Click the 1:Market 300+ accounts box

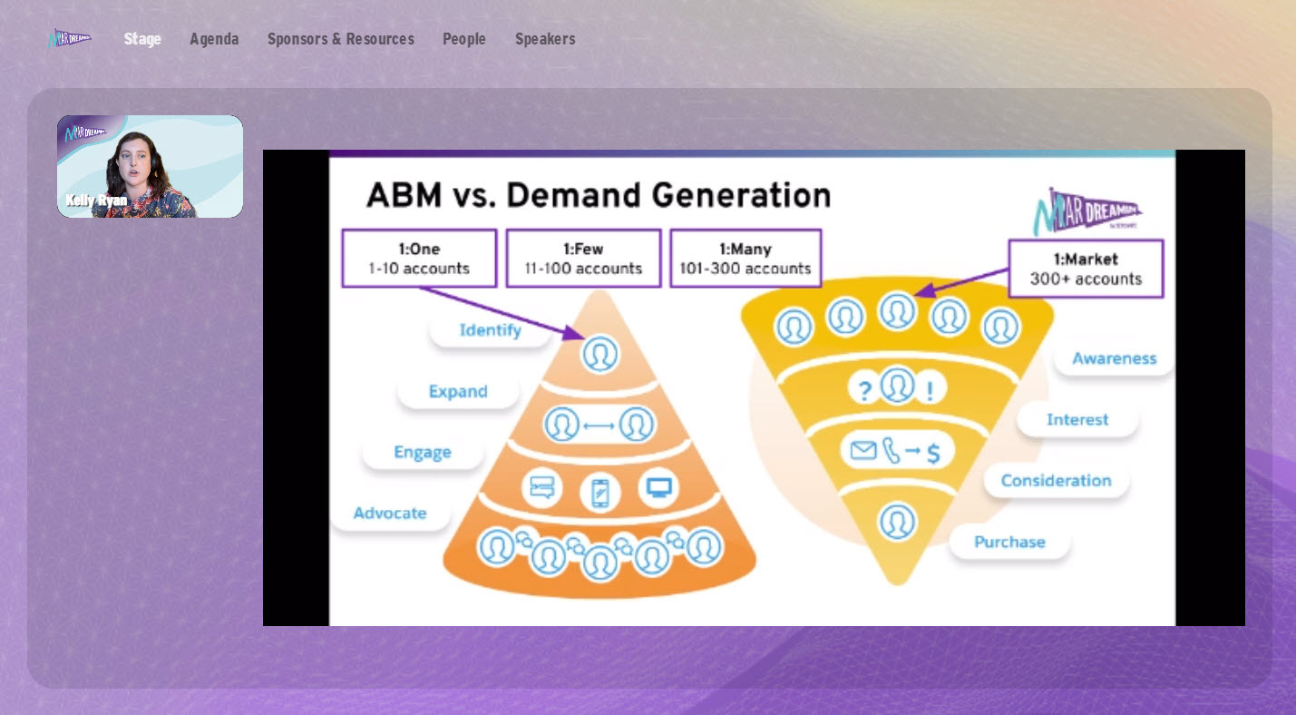tap(1086, 269)
